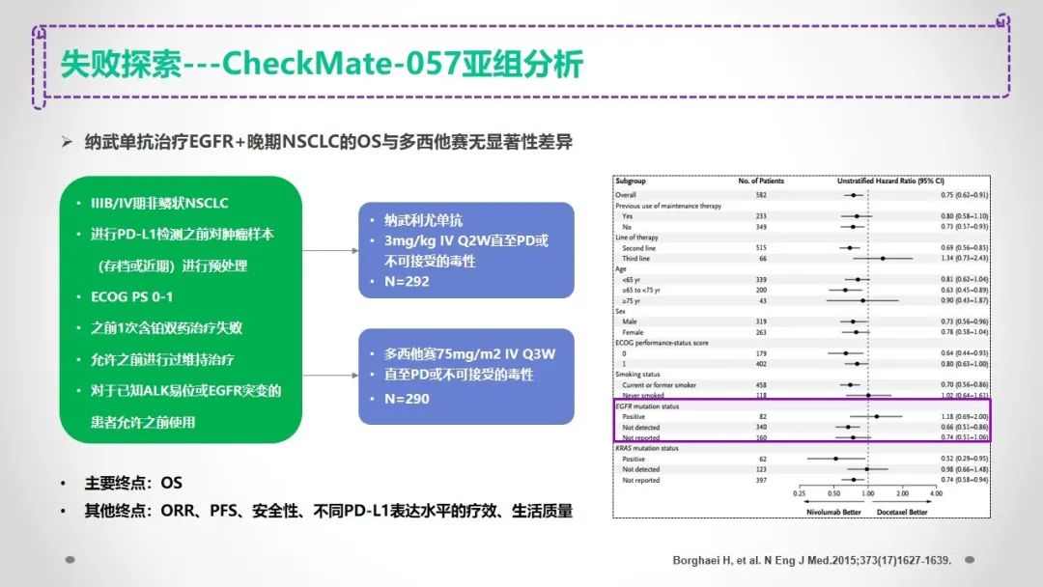The image size is (1043, 587).
Task: Click "Not detected" under EGFR mutation status
Action: click(640, 428)
